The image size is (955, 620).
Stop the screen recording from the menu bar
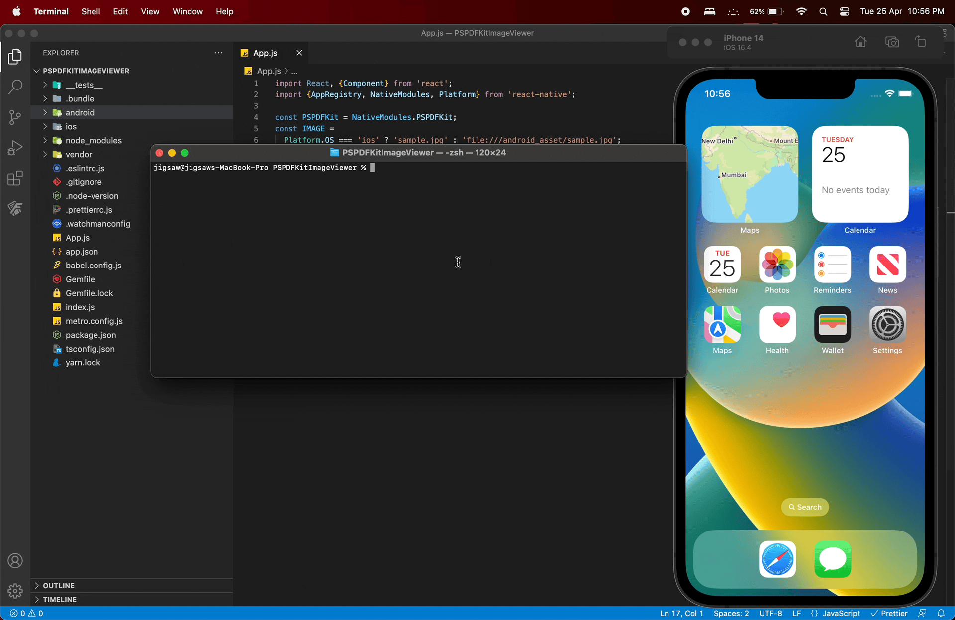685,11
